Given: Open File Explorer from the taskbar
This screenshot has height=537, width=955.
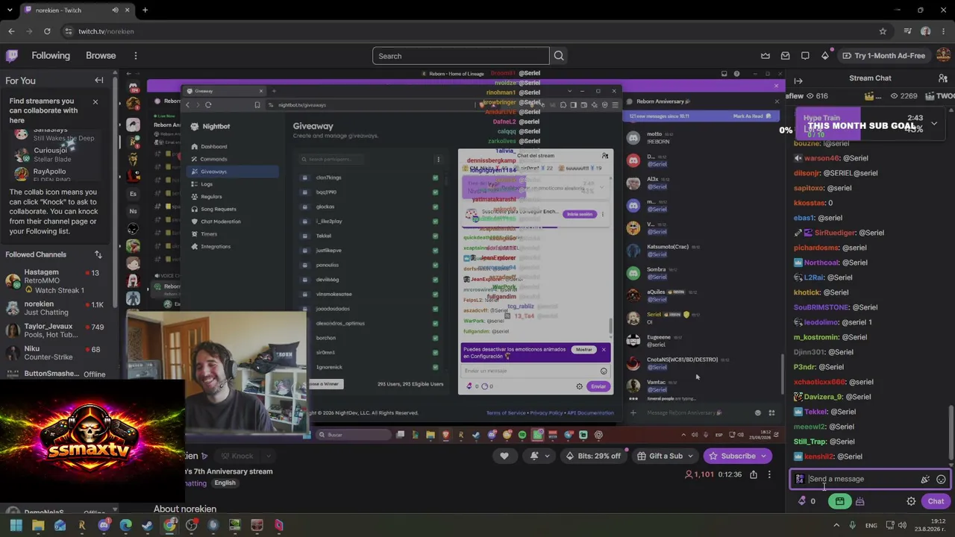Looking at the screenshot, I should point(38,525).
